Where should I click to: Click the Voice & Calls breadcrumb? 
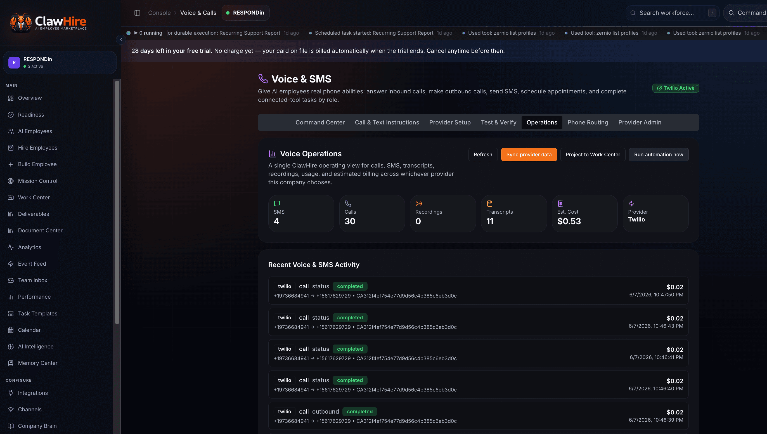coord(198,13)
